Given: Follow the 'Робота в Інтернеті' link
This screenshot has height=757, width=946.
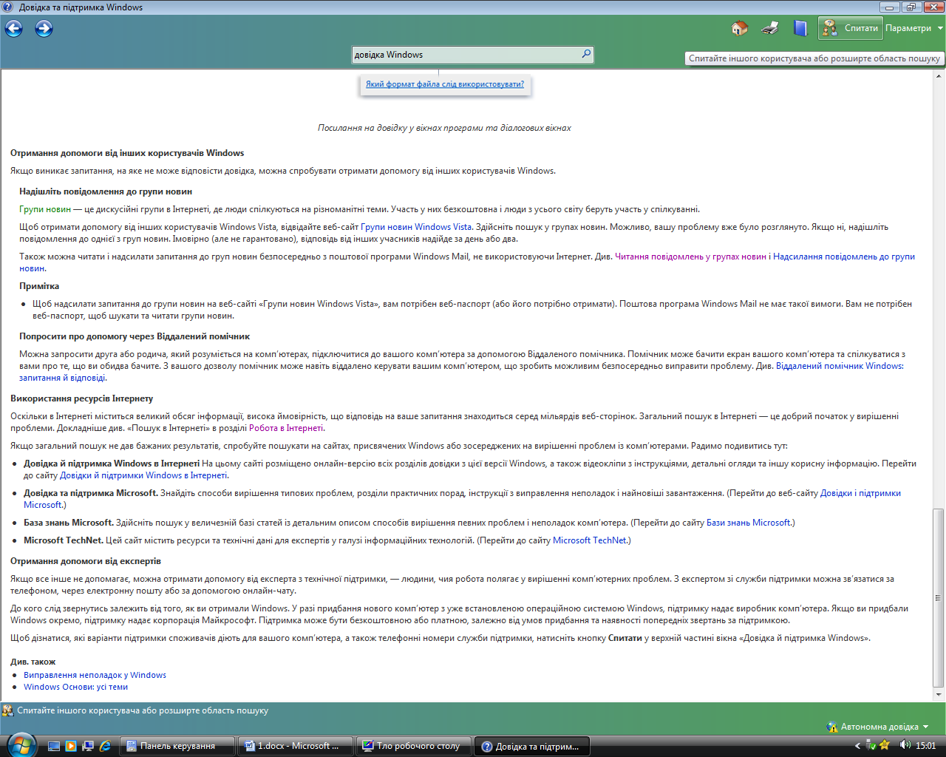Looking at the screenshot, I should pyautogui.click(x=286, y=428).
